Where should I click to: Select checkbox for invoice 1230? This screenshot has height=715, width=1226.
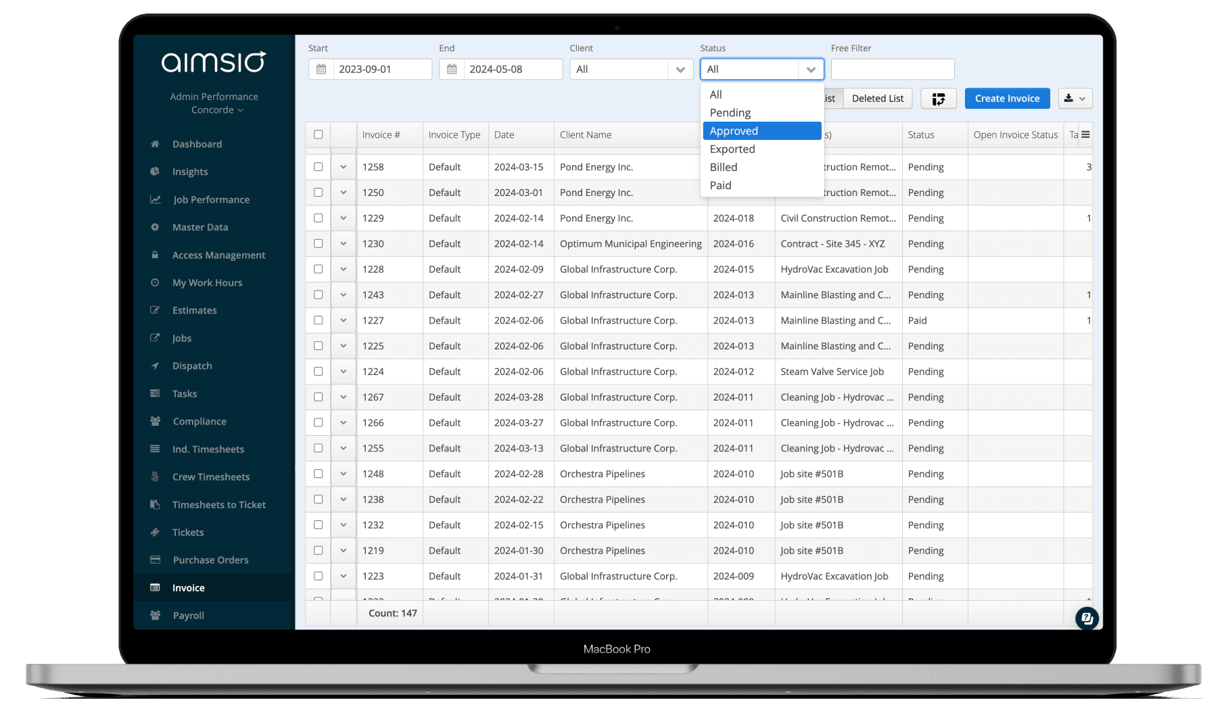pos(319,244)
